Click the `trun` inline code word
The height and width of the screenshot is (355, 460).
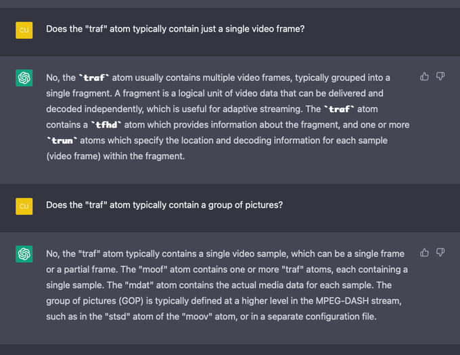(x=62, y=141)
